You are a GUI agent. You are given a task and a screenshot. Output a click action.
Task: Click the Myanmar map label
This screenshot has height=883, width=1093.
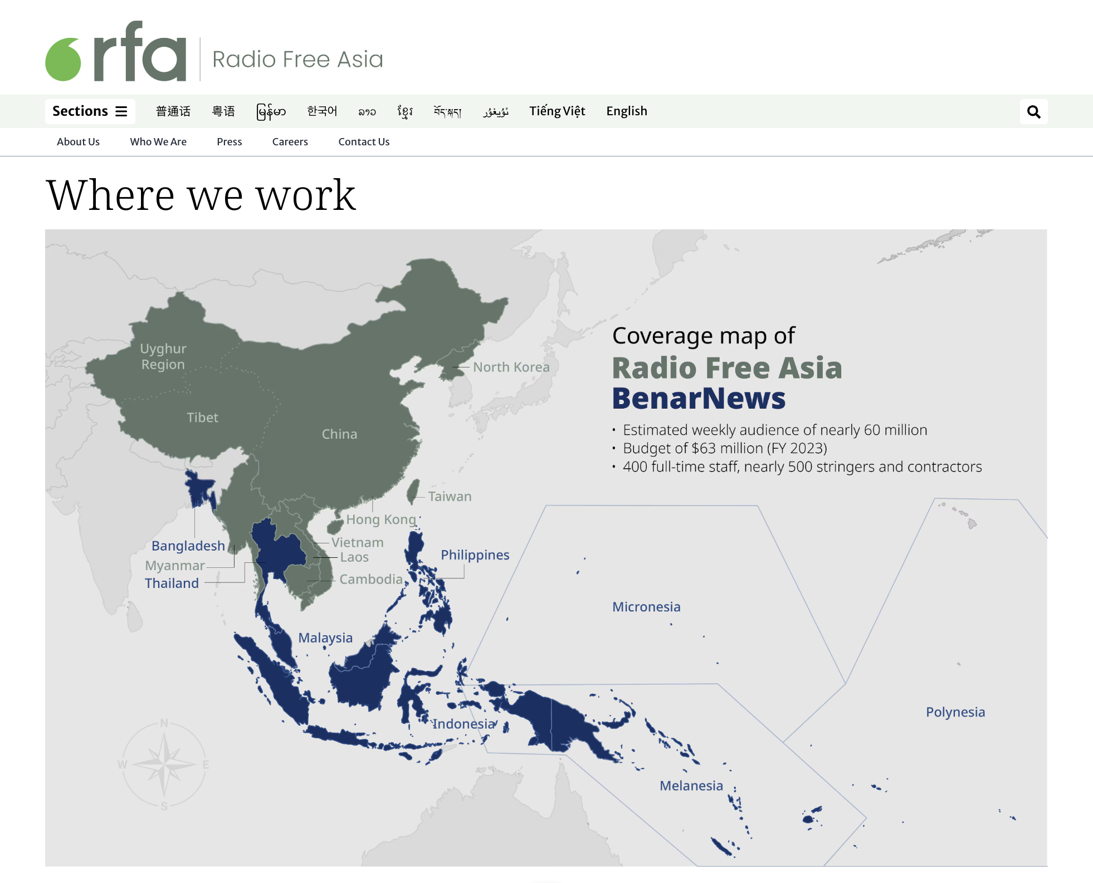175,566
